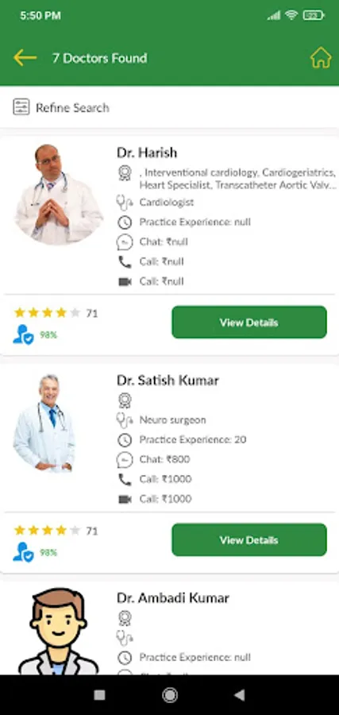339x715 pixels.
Task: Tap Dr. Harish's phone call icon
Action: click(125, 261)
